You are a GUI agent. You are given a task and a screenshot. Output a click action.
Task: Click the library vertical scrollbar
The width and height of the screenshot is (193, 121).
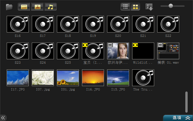pyautogui.click(x=186, y=102)
